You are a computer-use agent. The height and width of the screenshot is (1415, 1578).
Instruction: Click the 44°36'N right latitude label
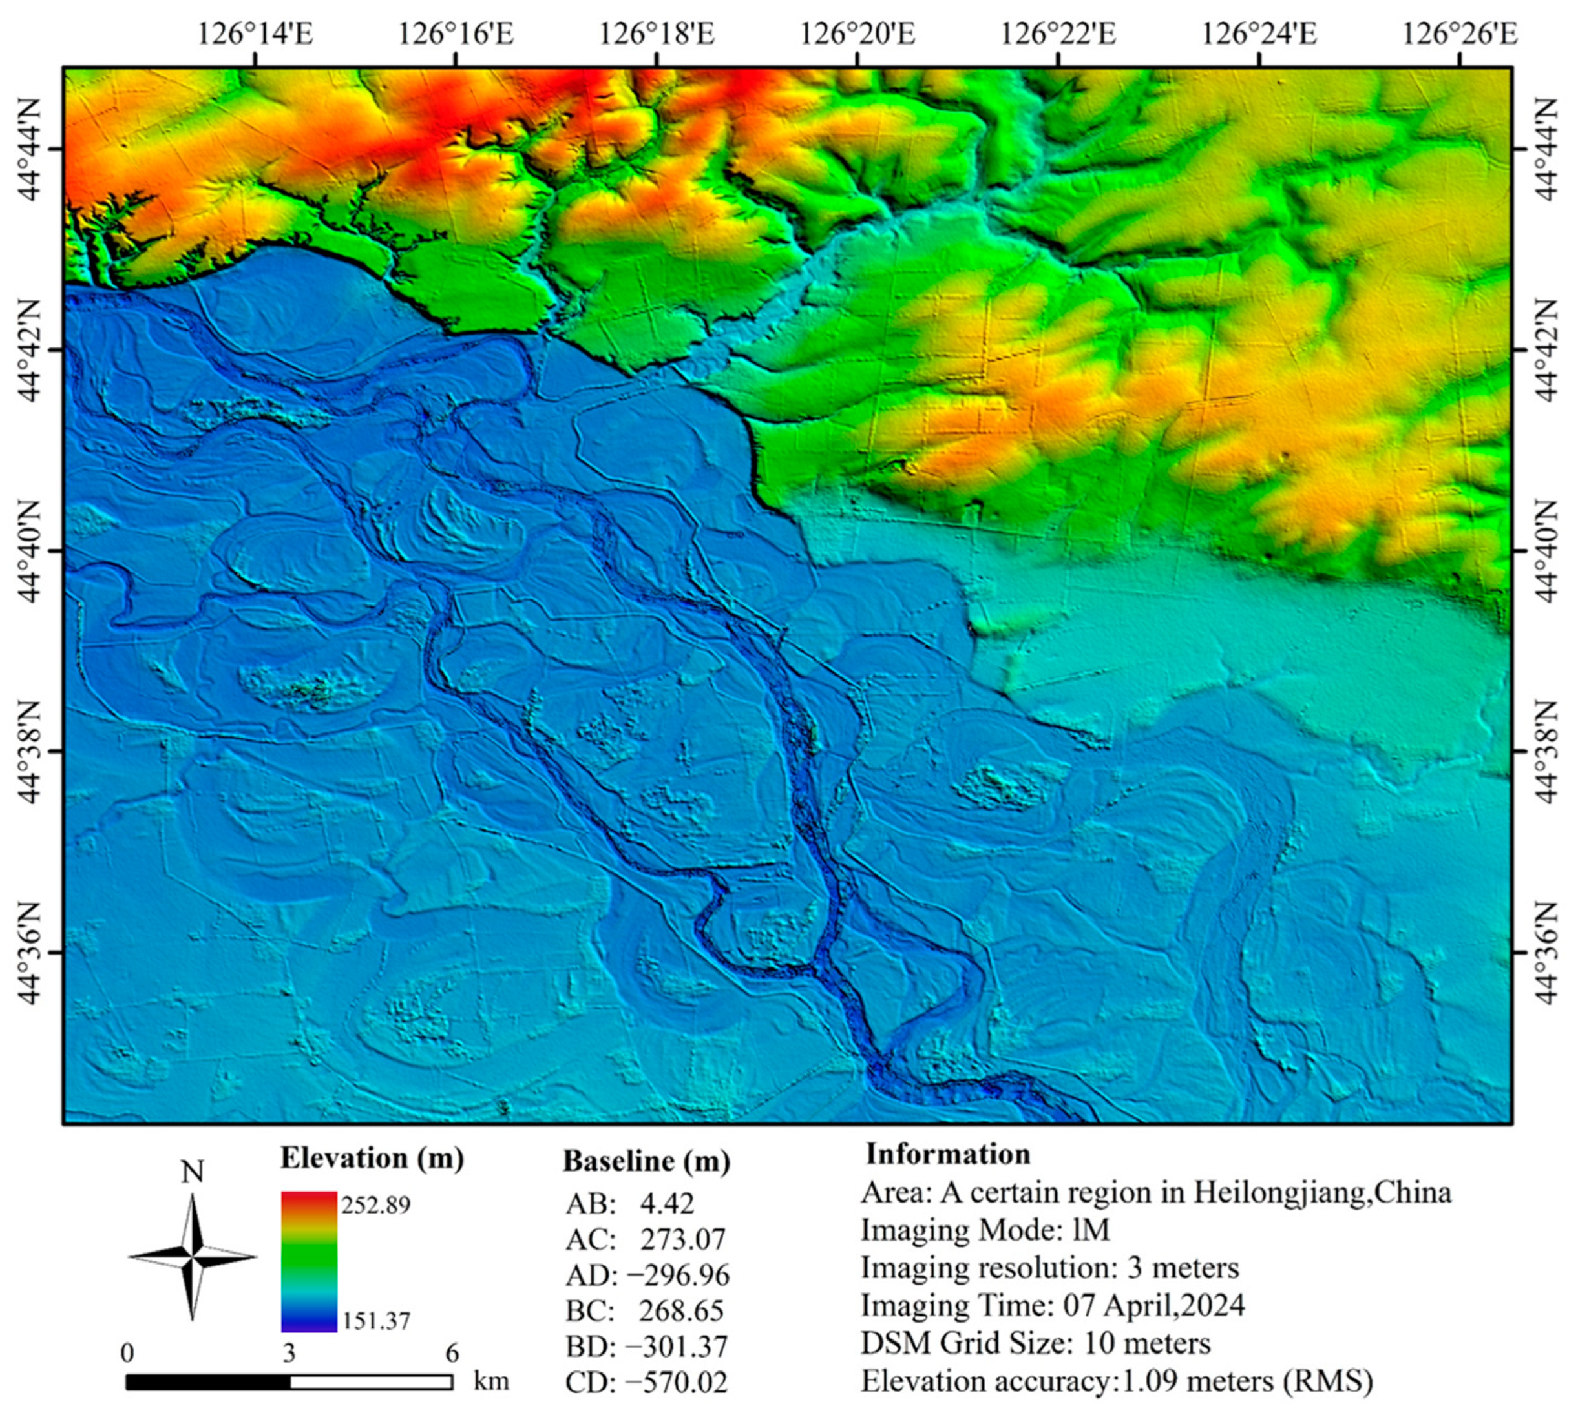click(x=1546, y=953)
